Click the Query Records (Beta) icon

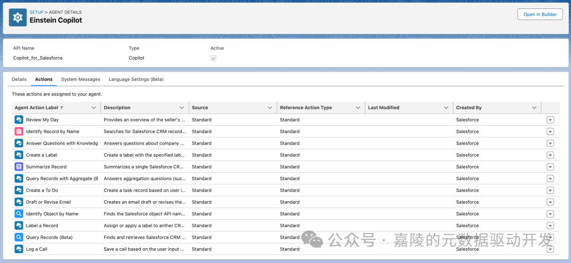[19, 237]
